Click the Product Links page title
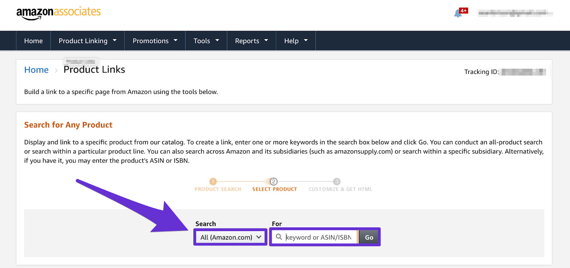The height and width of the screenshot is (268, 570). (x=94, y=70)
